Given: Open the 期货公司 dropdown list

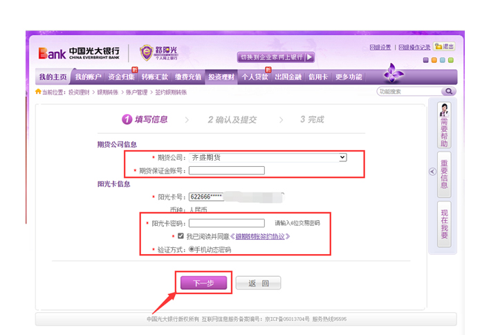Looking at the screenshot, I should coord(342,158).
